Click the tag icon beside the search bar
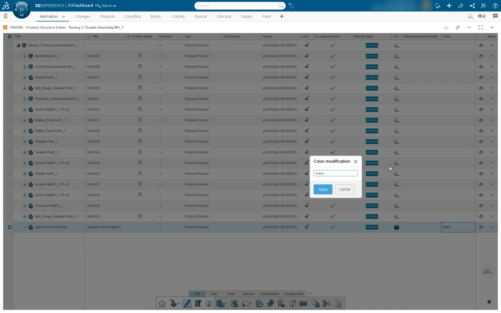501x313 pixels. click(x=291, y=6)
